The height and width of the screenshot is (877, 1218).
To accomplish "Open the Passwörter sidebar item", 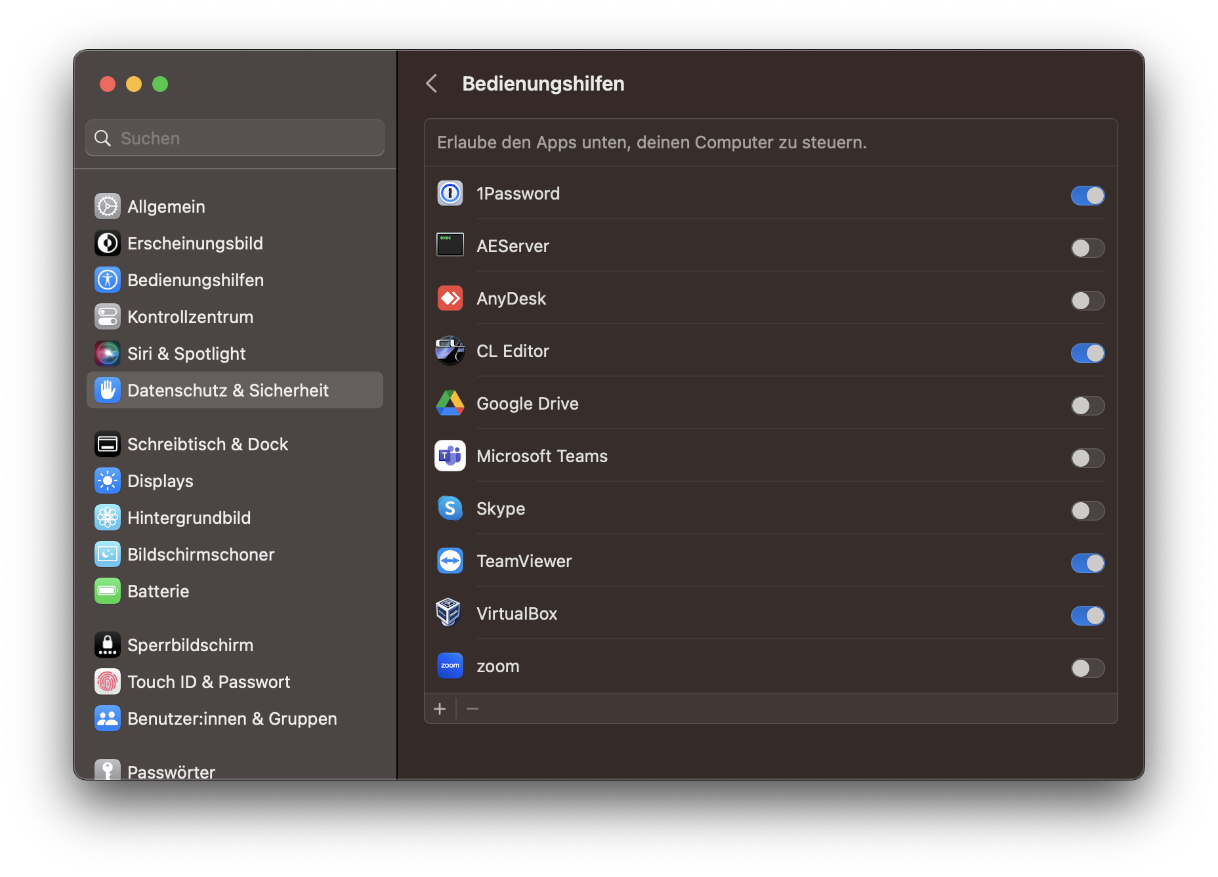I will (235, 771).
